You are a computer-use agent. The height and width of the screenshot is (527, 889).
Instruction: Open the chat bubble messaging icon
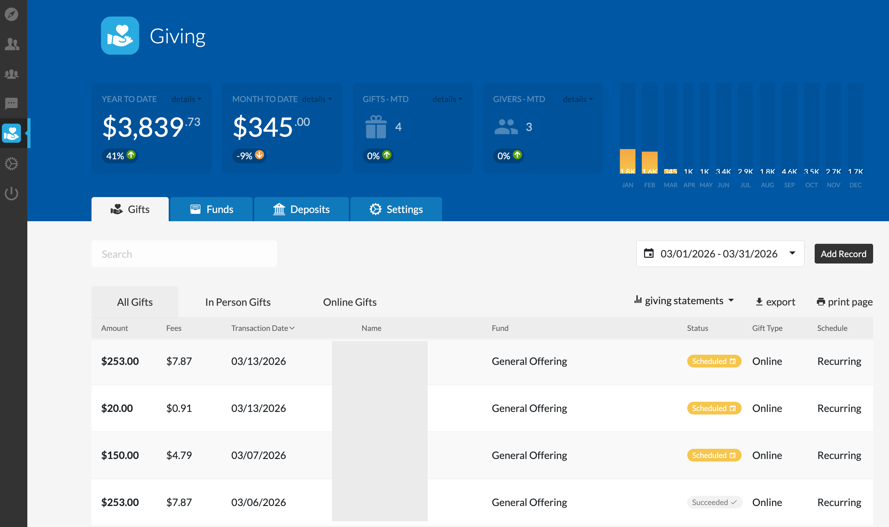click(12, 104)
